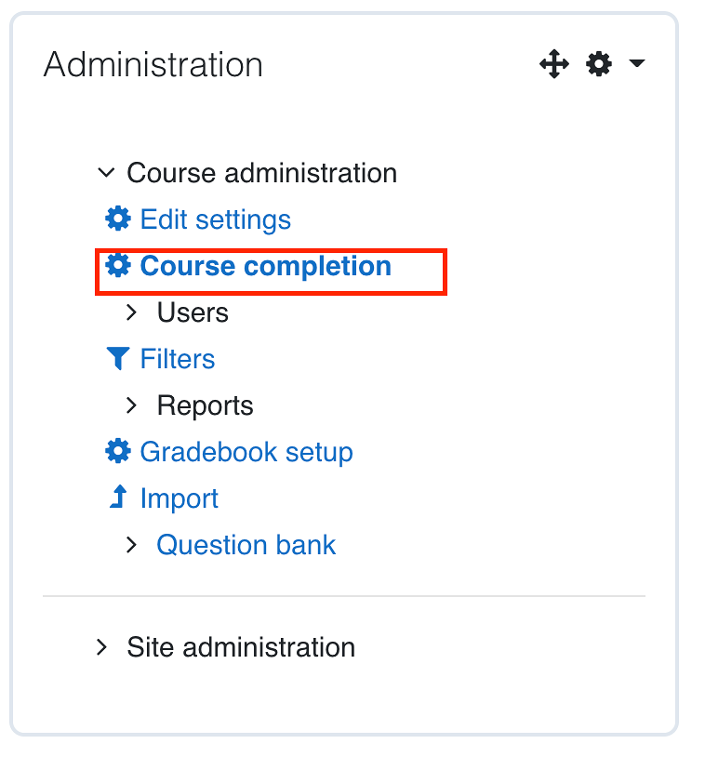Click the Administration block title
Image resolution: width=705 pixels, height=770 pixels.
click(153, 64)
